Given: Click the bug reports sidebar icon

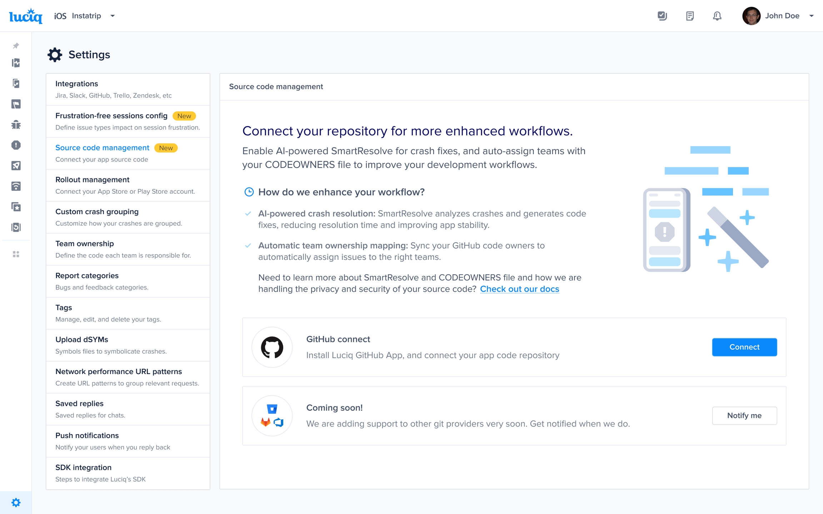Looking at the screenshot, I should pos(16,125).
